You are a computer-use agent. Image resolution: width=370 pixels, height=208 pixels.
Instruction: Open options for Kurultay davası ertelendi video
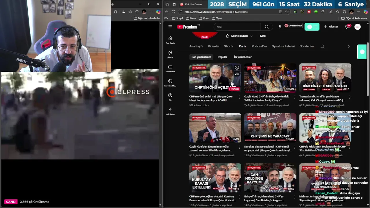[295, 147]
